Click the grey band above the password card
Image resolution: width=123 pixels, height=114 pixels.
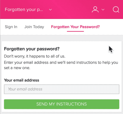61,38
